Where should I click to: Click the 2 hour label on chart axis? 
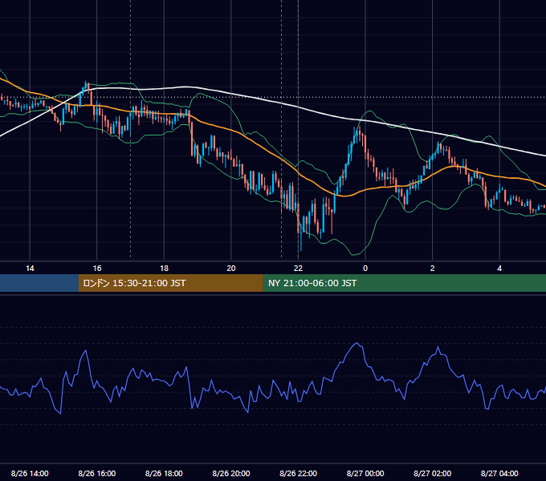432,269
